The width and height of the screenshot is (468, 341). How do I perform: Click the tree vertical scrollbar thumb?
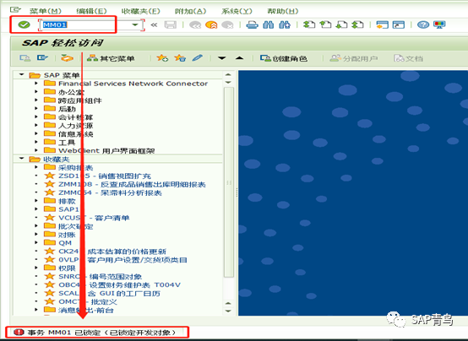point(229,182)
